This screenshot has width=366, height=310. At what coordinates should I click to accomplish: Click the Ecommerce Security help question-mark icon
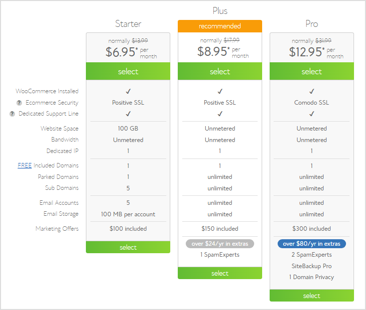(x=19, y=103)
